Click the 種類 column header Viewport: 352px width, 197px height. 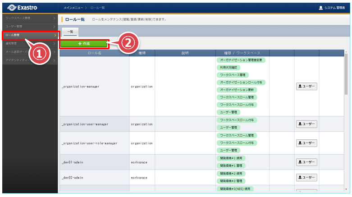[142, 53]
